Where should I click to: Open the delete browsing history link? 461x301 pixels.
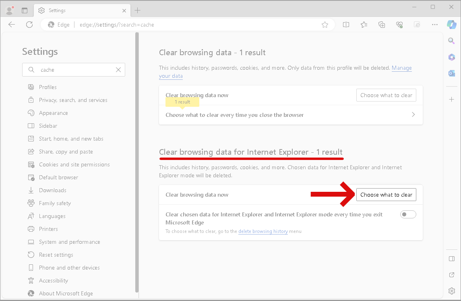(x=263, y=231)
